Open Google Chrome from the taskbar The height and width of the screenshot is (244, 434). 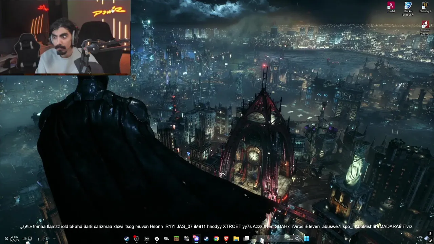pos(216,239)
